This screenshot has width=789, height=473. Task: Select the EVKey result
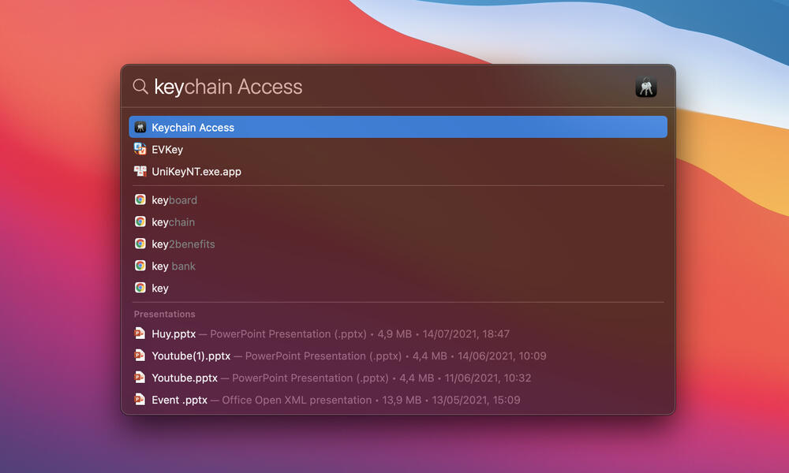(x=398, y=149)
